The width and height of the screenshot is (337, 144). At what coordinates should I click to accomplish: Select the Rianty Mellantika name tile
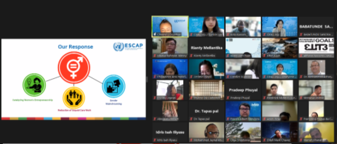[207, 48]
